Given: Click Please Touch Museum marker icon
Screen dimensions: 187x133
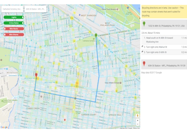Looking at the screenshot, I should click(x=117, y=9).
